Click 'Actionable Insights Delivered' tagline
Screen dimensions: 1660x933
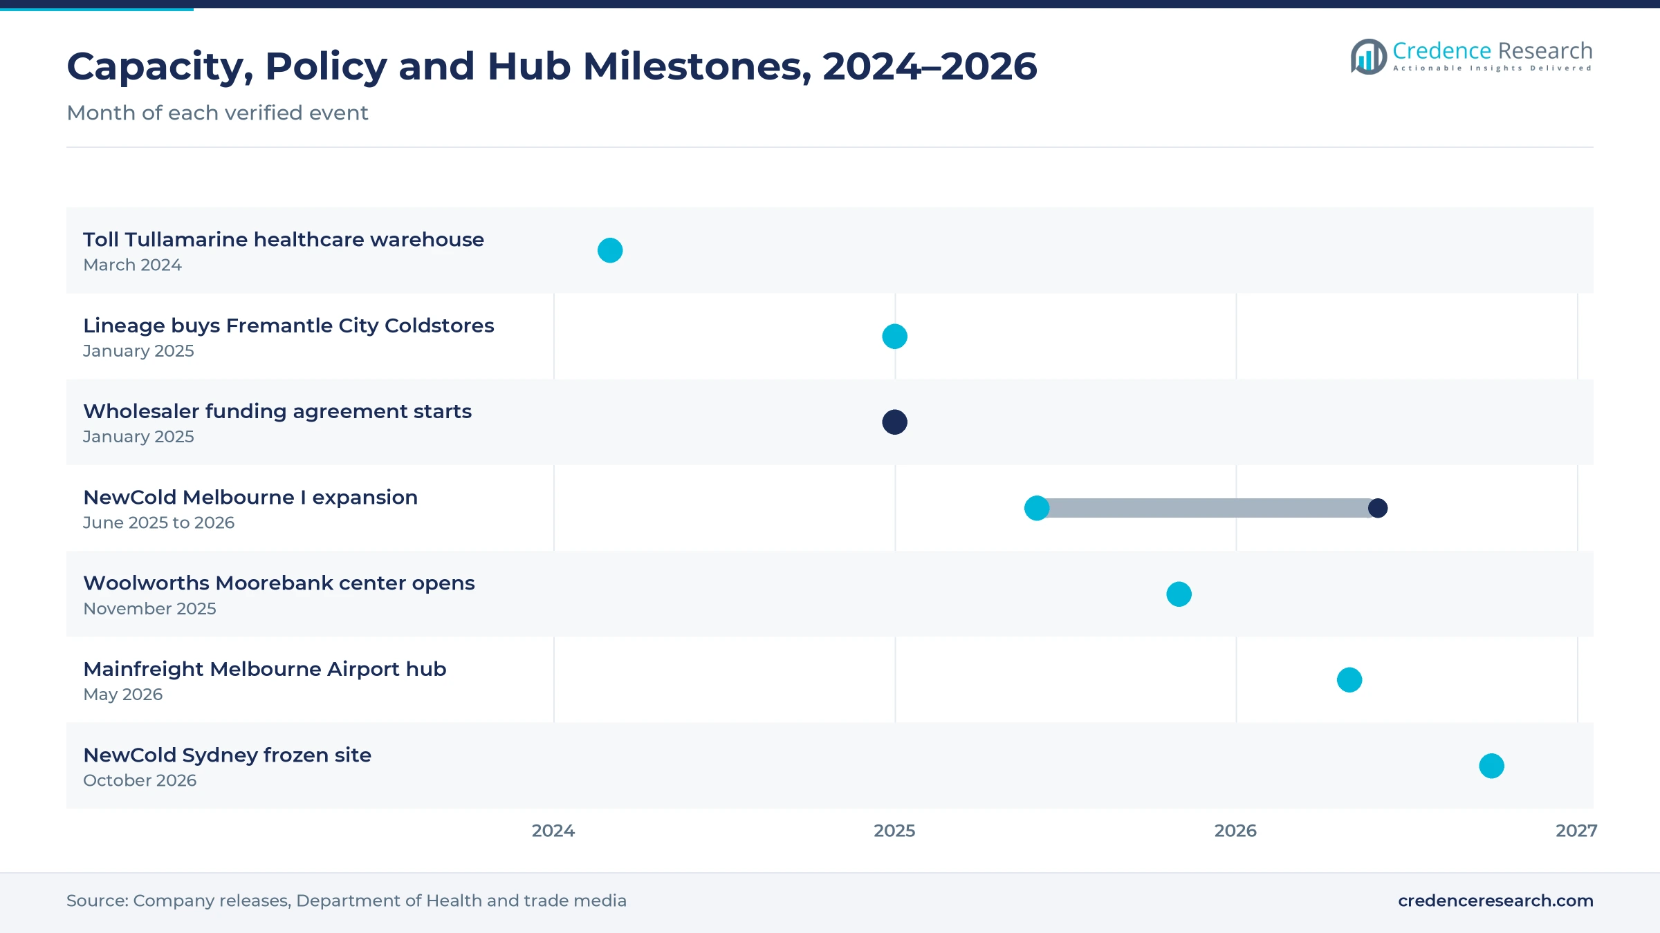(x=1493, y=68)
